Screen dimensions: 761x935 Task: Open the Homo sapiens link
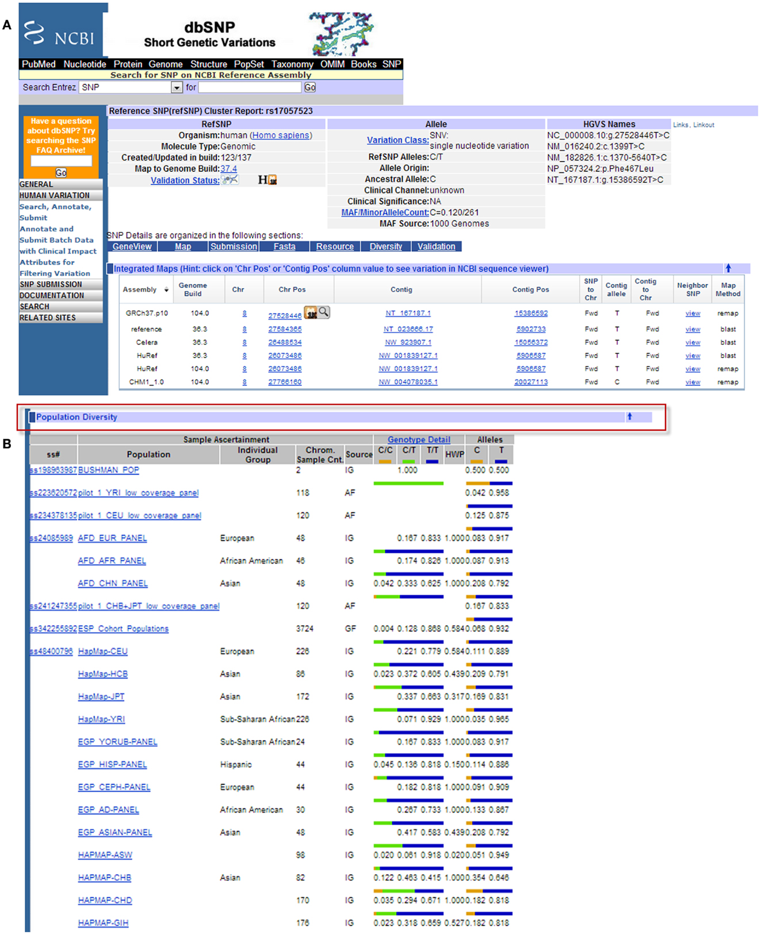(281, 135)
